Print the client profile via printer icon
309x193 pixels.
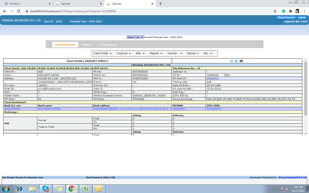(x=241, y=61)
